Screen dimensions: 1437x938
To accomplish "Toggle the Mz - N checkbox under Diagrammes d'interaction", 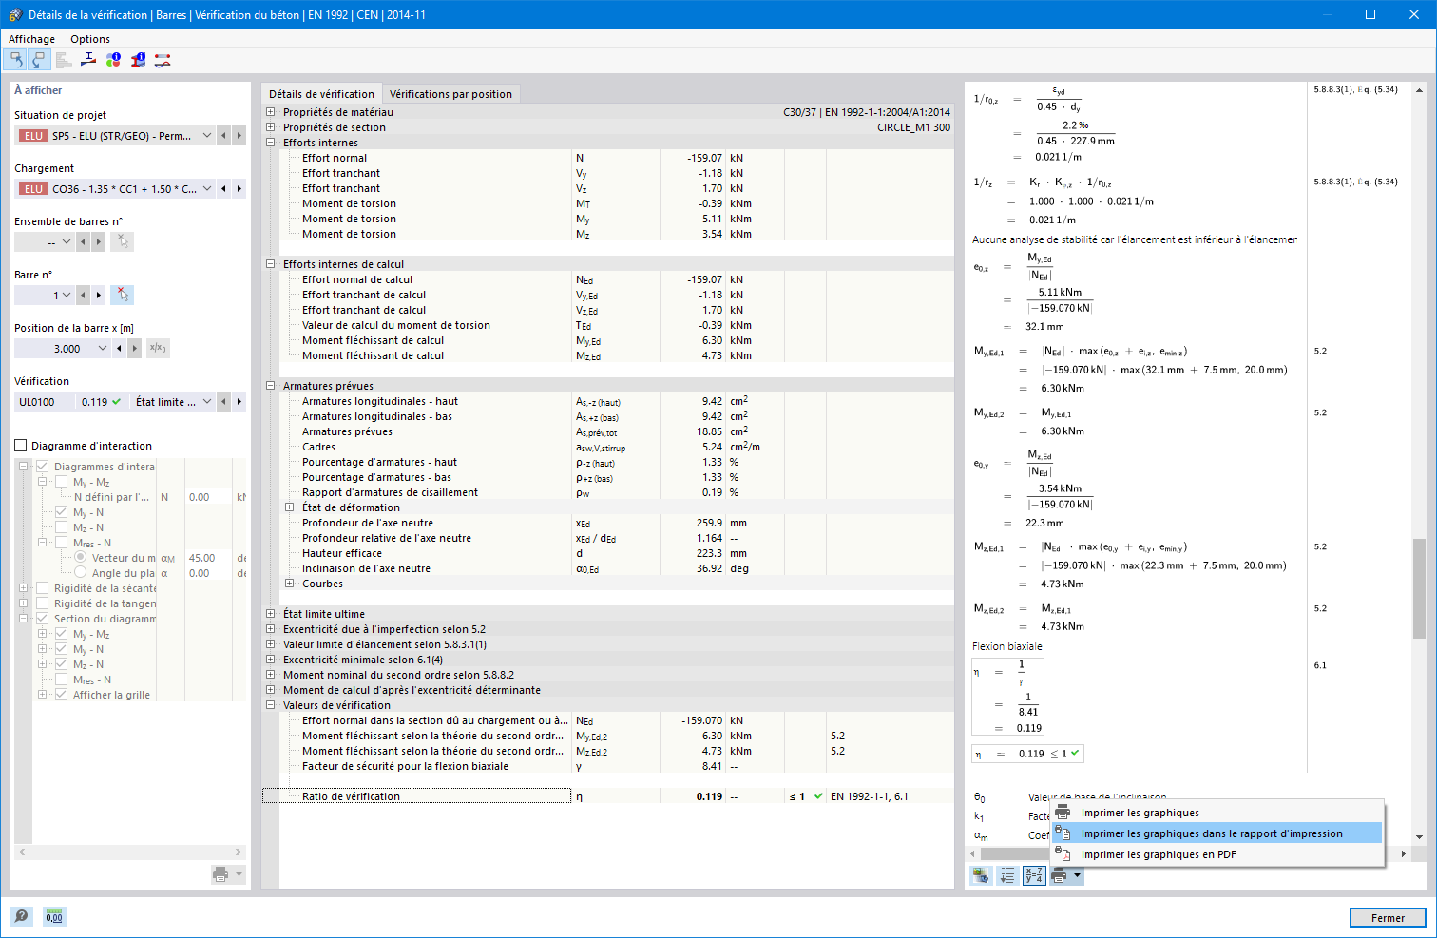I will pos(61,527).
